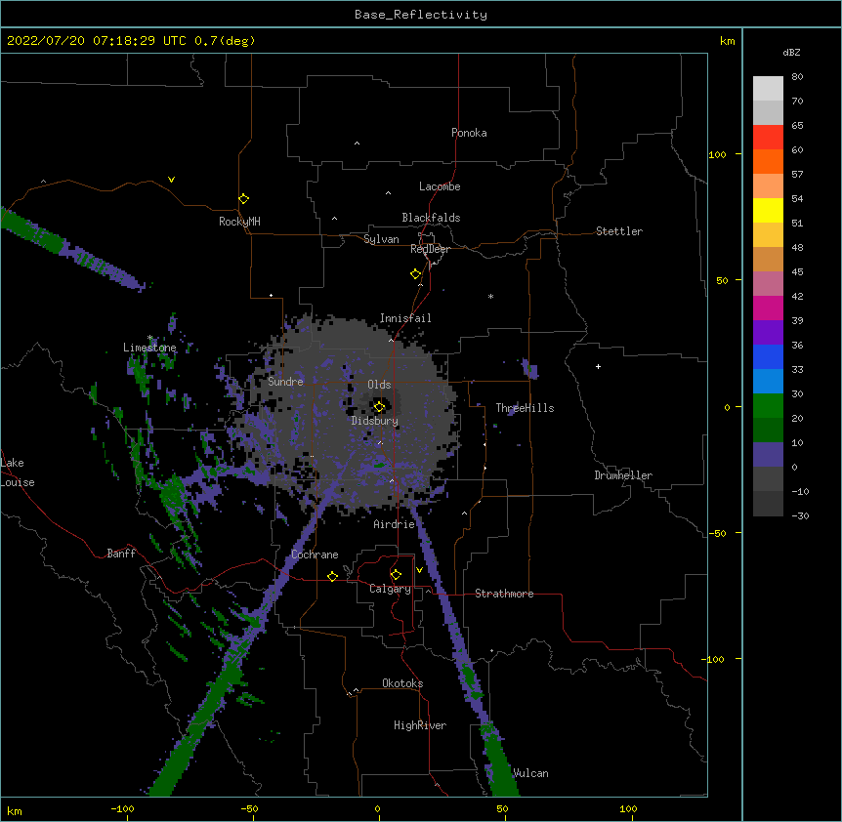Click the 80 dBZ white color swatch
This screenshot has width=842, height=822.
pos(768,89)
